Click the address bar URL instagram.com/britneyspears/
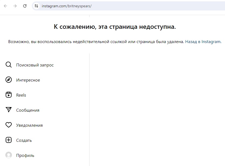 coord(67,6)
